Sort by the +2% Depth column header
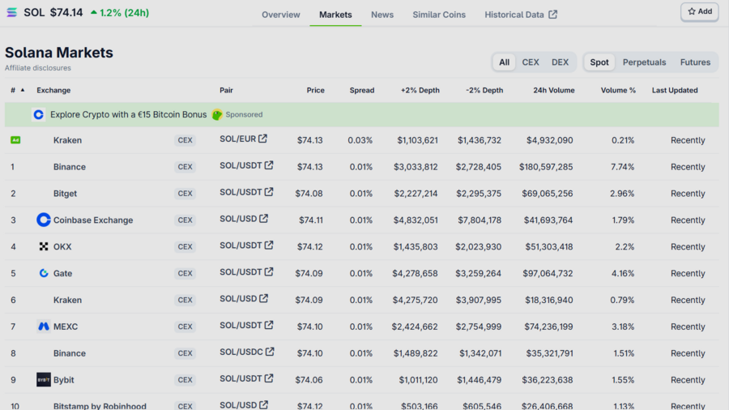 tap(420, 90)
